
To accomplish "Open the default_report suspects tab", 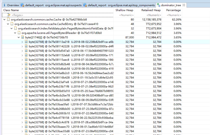I will click(51, 5).
